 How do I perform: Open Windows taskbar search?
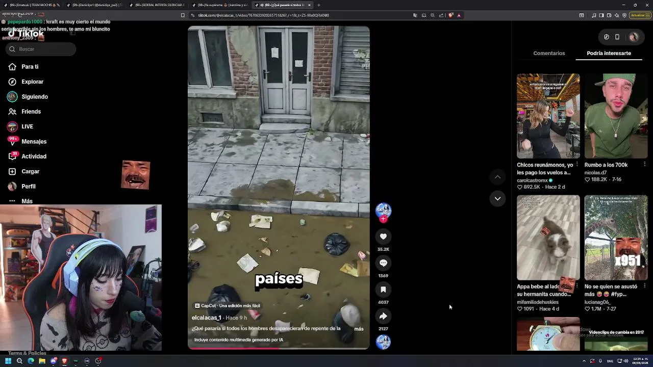pos(19,361)
